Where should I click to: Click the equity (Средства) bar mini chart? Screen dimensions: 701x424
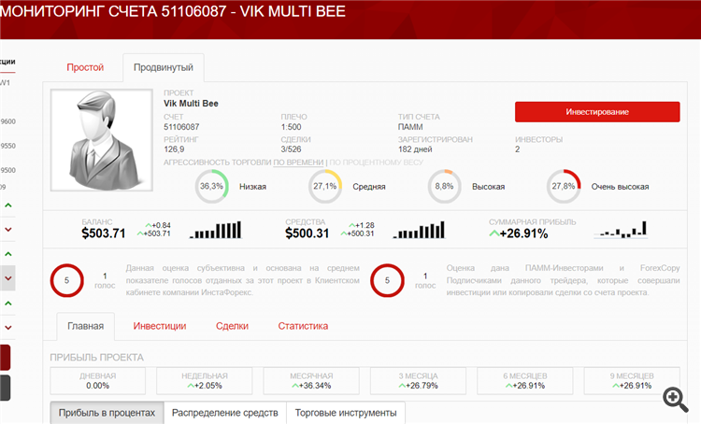pos(419,230)
